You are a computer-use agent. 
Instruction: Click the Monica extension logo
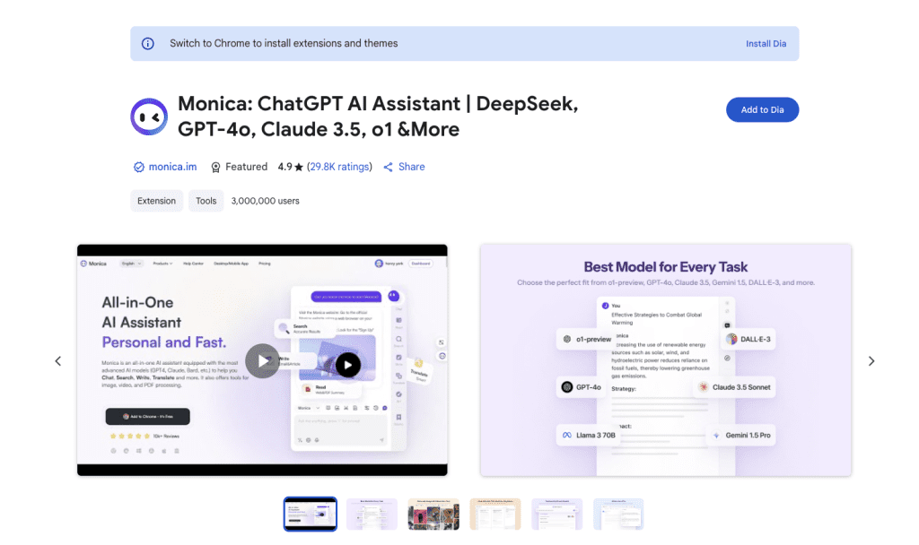click(x=149, y=116)
